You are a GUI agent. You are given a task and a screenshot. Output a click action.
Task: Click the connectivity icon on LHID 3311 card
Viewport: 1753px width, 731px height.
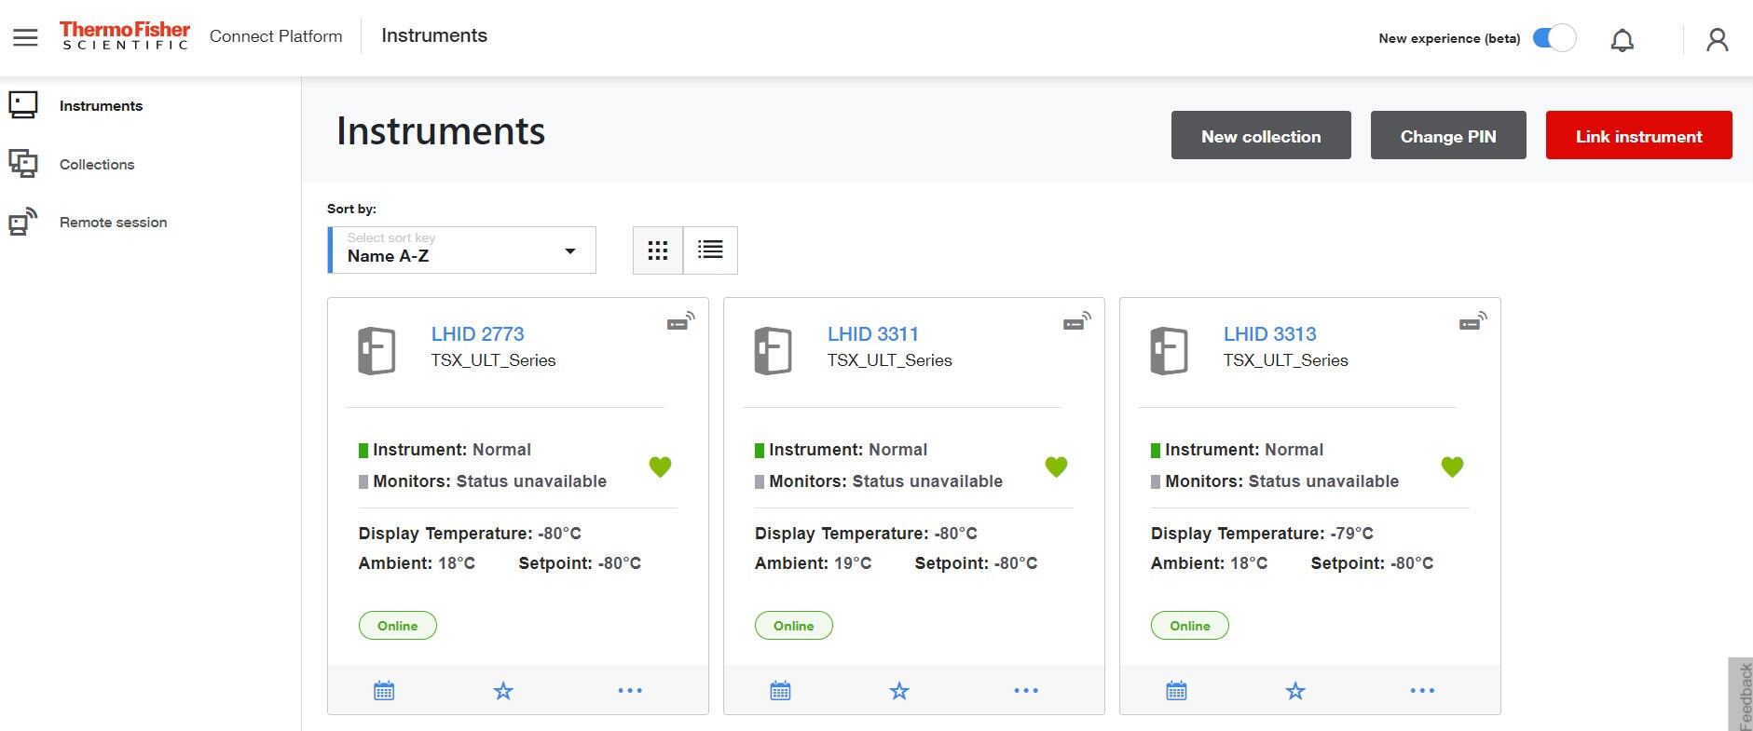click(x=1076, y=321)
